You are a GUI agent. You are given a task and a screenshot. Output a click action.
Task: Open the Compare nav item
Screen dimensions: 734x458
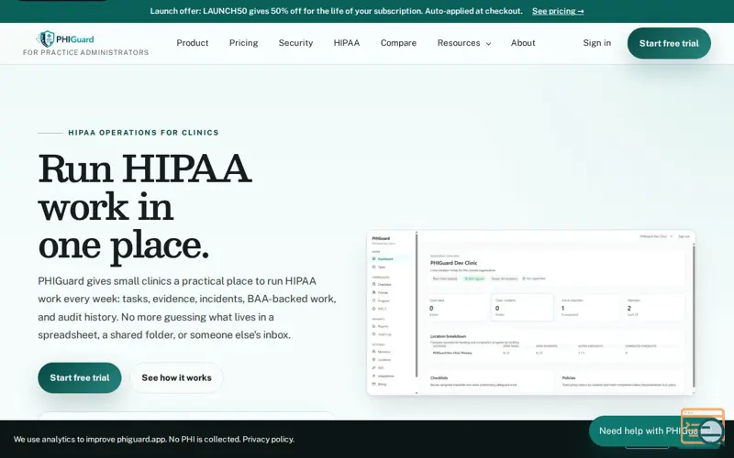point(398,43)
